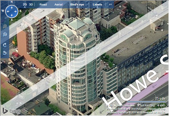Click the 25 yds scale bar
The image size is (169, 116).
(x=146, y=102)
